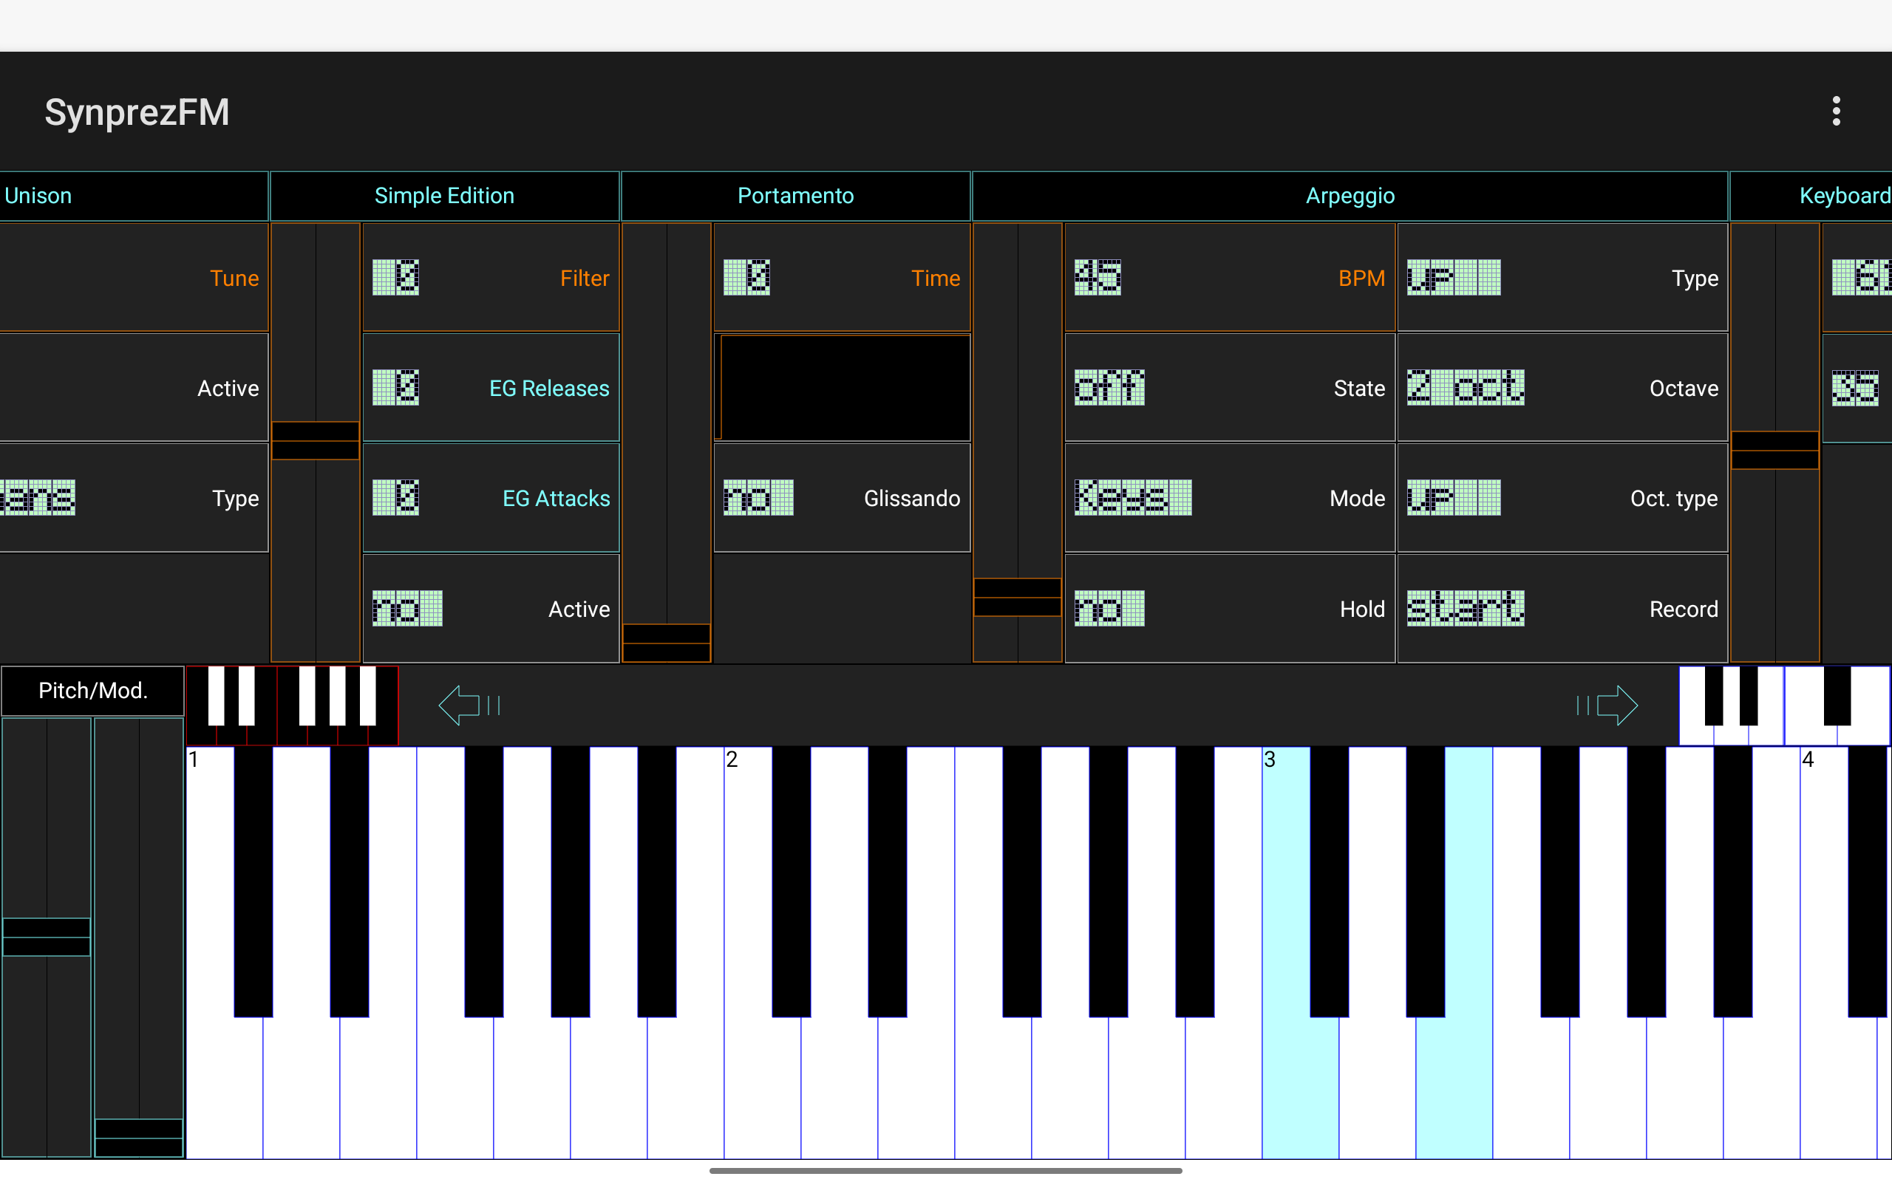Click the Keyboard section vertical slider handle

coord(1774,451)
